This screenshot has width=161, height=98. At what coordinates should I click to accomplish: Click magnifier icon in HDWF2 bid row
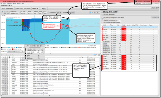pos(3,59)
